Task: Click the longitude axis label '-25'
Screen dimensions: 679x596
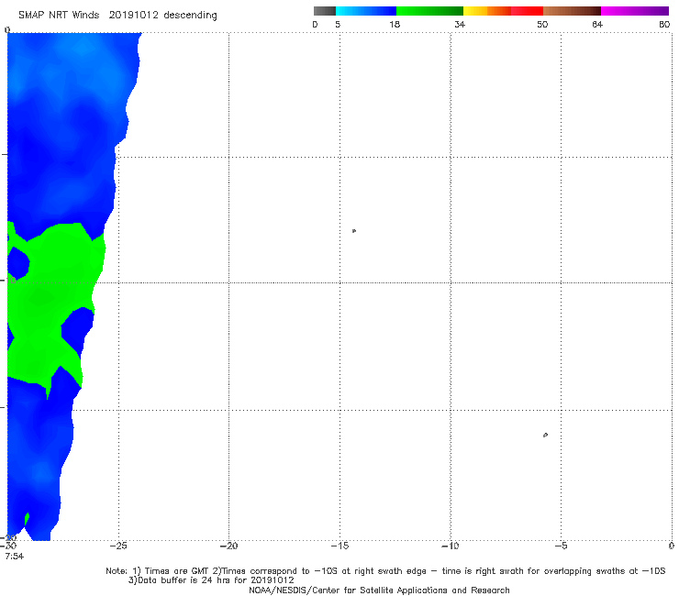Action: [118, 546]
